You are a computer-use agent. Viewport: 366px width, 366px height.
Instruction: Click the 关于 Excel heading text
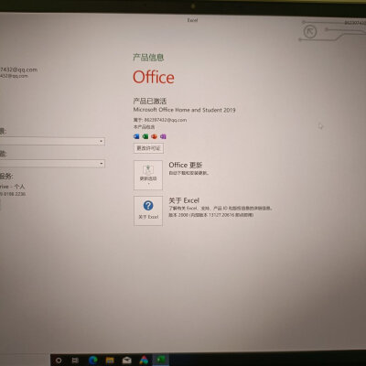coord(184,200)
